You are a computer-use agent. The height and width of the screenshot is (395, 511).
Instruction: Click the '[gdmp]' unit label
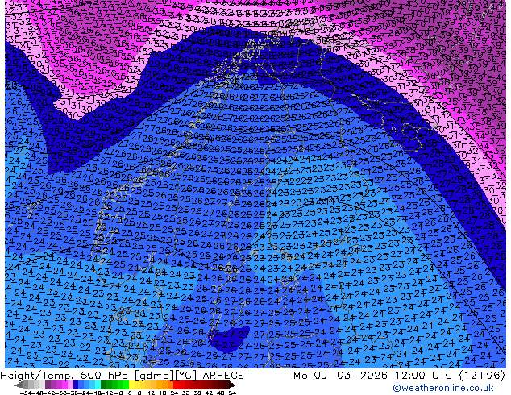(x=153, y=376)
